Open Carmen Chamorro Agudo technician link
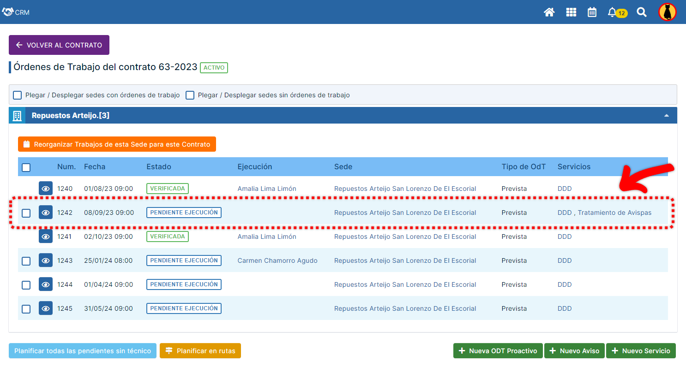The height and width of the screenshot is (367, 686). click(x=277, y=260)
